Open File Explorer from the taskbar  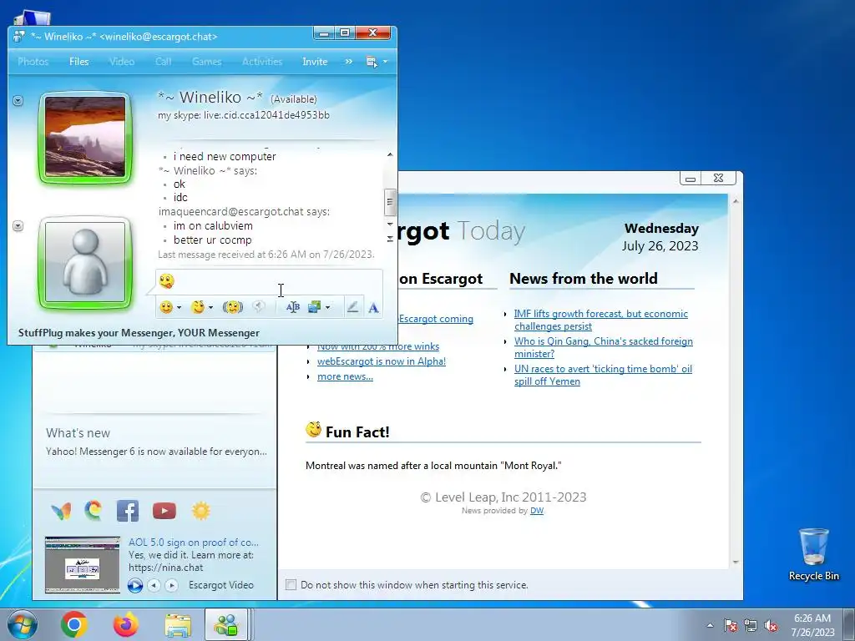point(178,625)
